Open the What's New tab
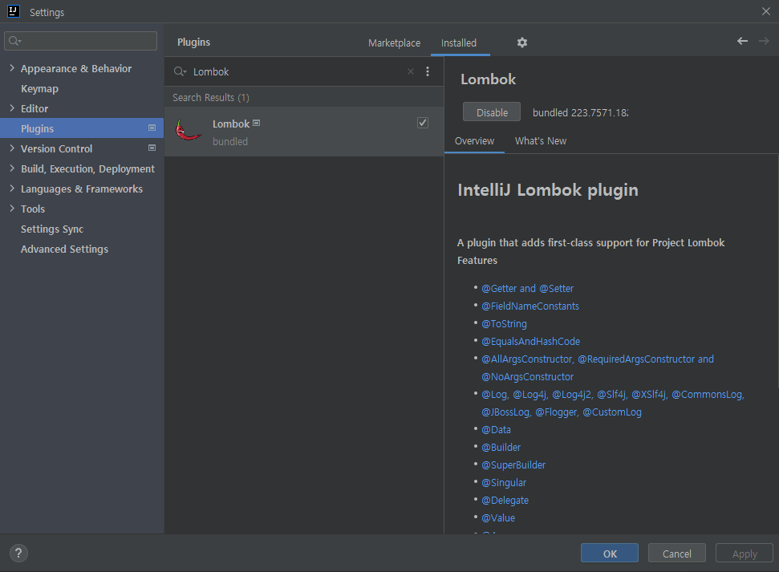 (541, 141)
